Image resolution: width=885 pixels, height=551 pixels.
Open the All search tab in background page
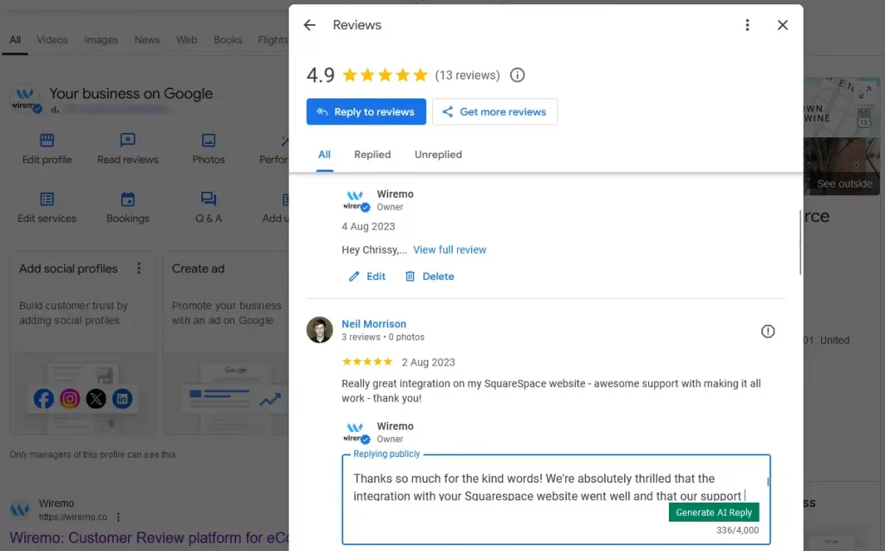(16, 40)
